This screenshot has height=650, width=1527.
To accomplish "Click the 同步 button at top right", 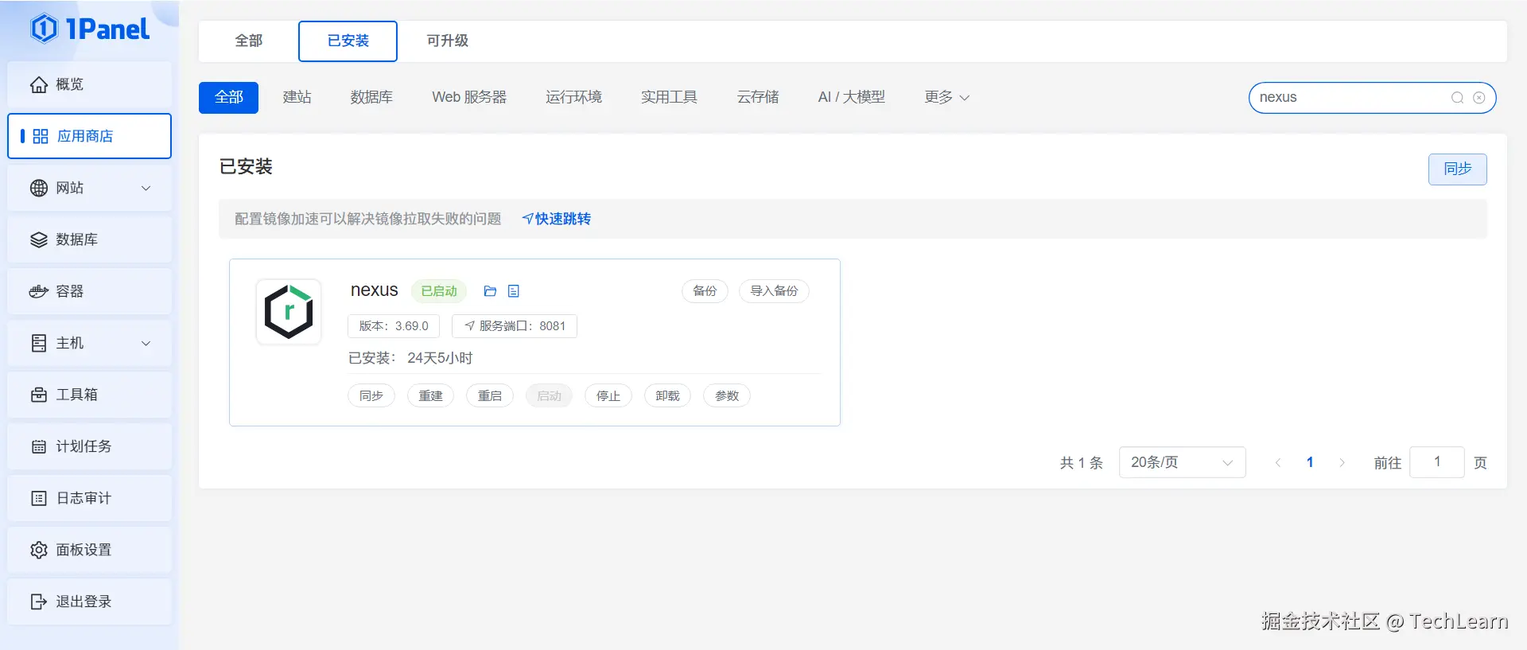I will [x=1457, y=169].
